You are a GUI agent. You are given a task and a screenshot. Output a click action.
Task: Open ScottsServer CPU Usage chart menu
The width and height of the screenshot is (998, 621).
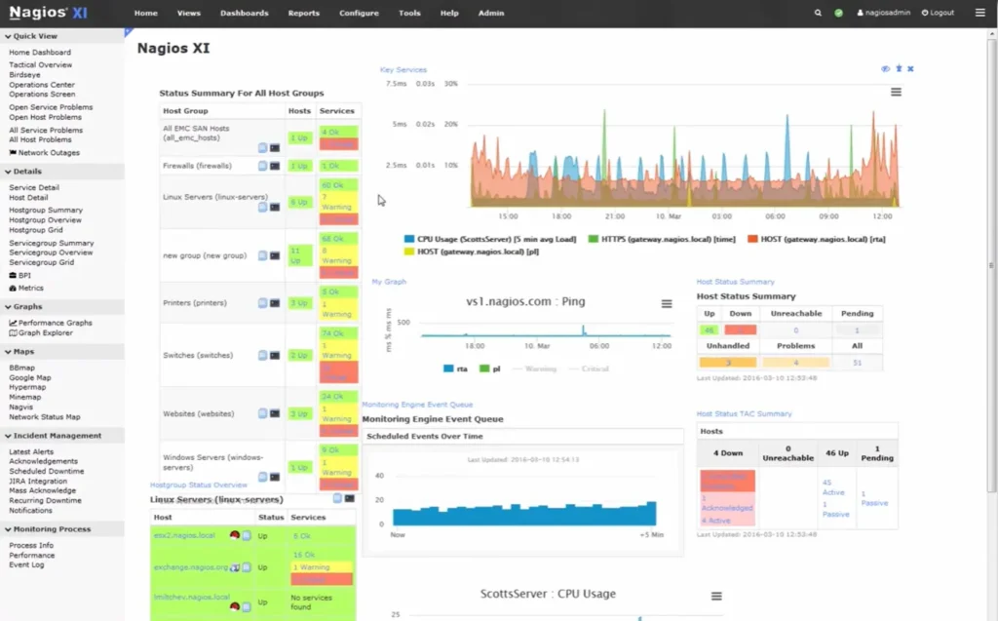tap(716, 597)
